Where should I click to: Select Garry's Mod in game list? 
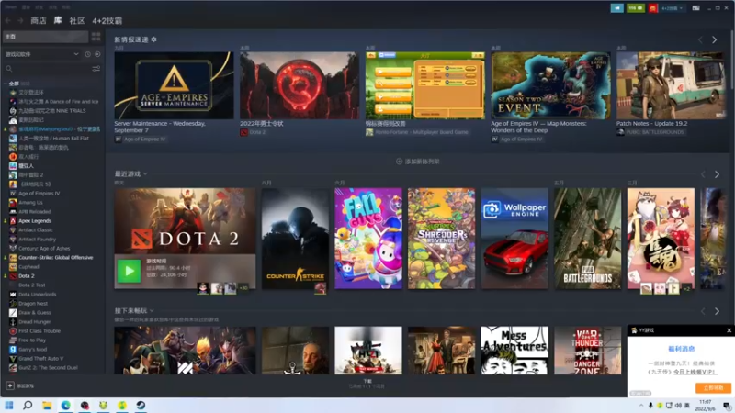pos(32,350)
